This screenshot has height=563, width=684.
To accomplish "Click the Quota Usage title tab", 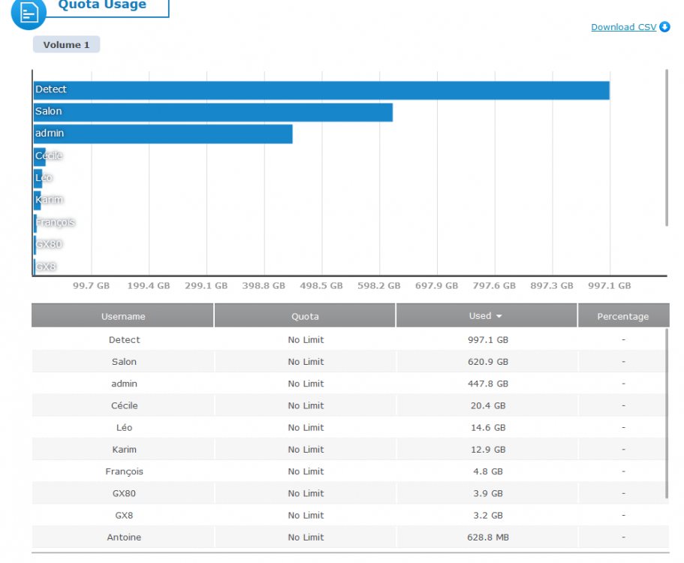I will [x=102, y=6].
